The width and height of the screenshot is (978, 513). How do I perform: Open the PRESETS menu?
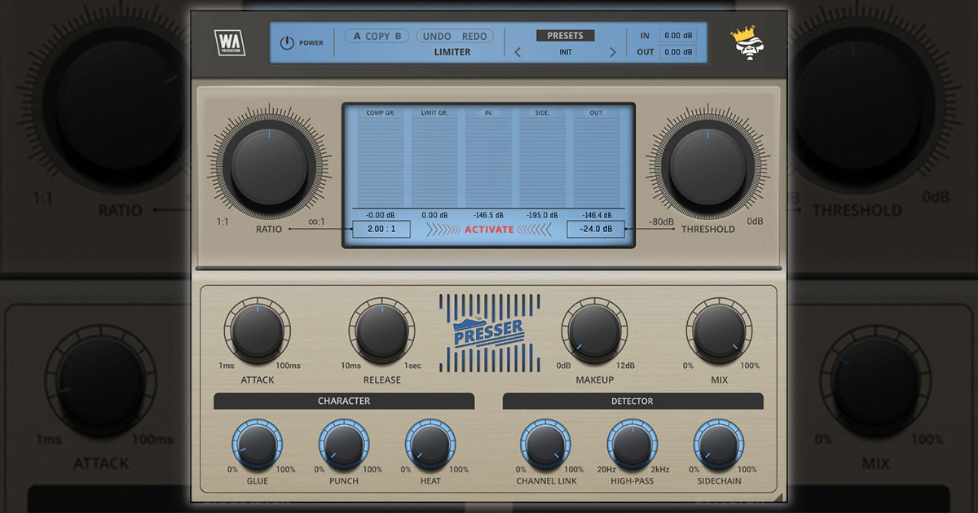[x=565, y=36]
